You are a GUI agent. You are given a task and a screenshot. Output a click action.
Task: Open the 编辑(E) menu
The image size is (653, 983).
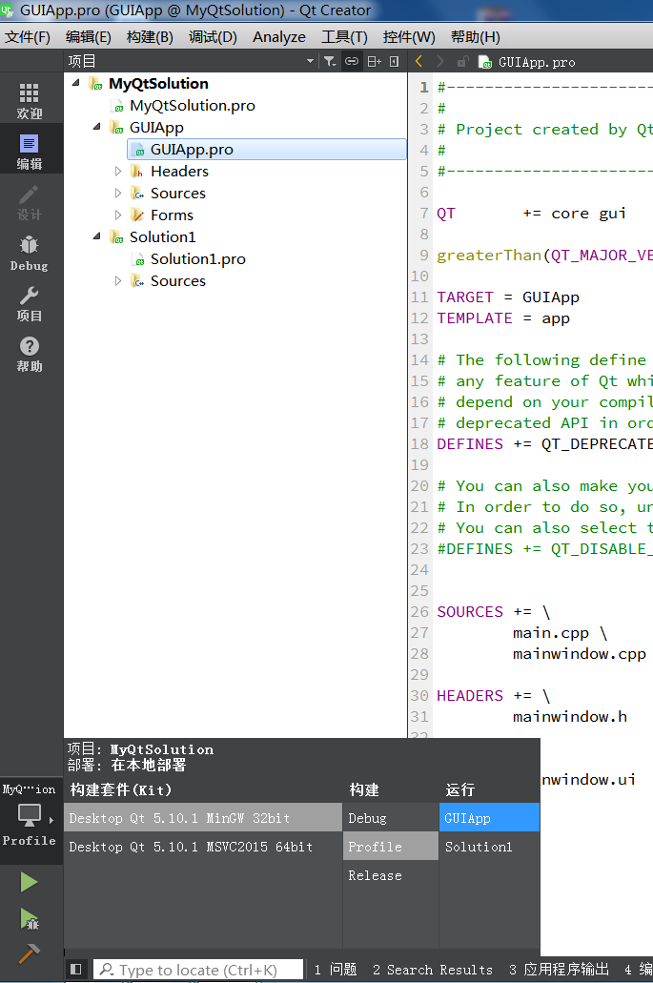(x=89, y=37)
